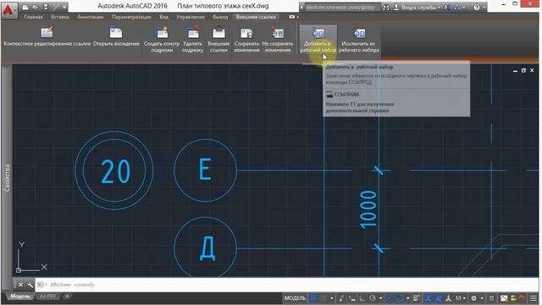Add a new layout with plus tab

coord(67,297)
